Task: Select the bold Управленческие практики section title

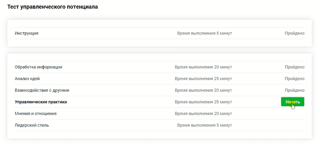Action: coord(41,102)
